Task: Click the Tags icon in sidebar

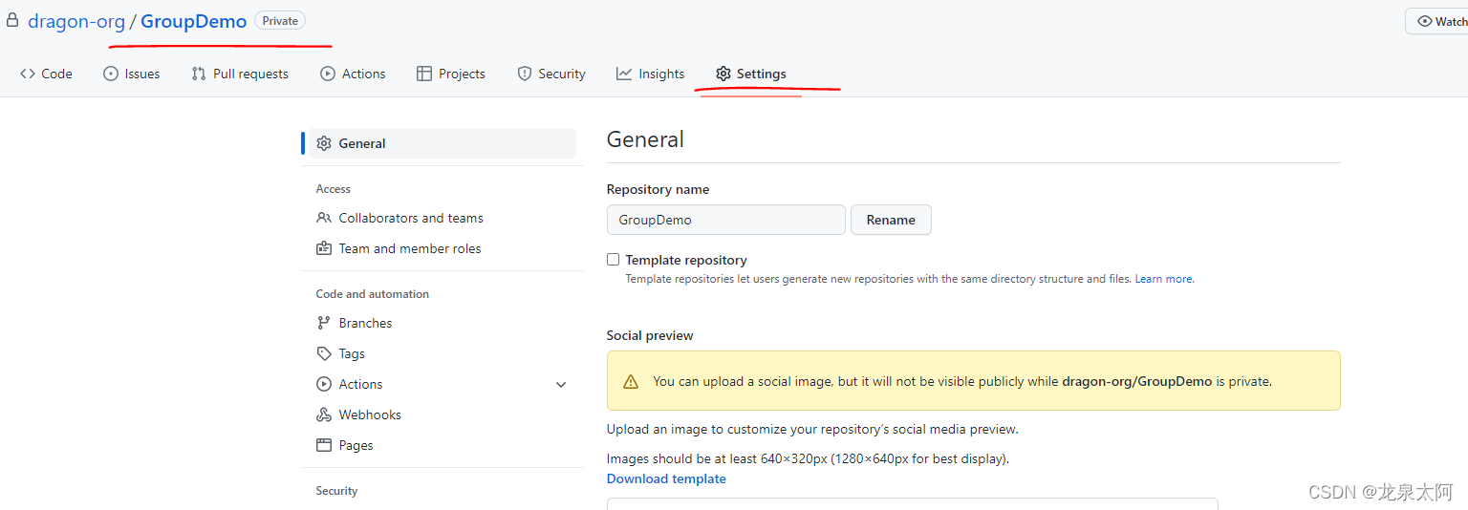Action: pyautogui.click(x=324, y=353)
